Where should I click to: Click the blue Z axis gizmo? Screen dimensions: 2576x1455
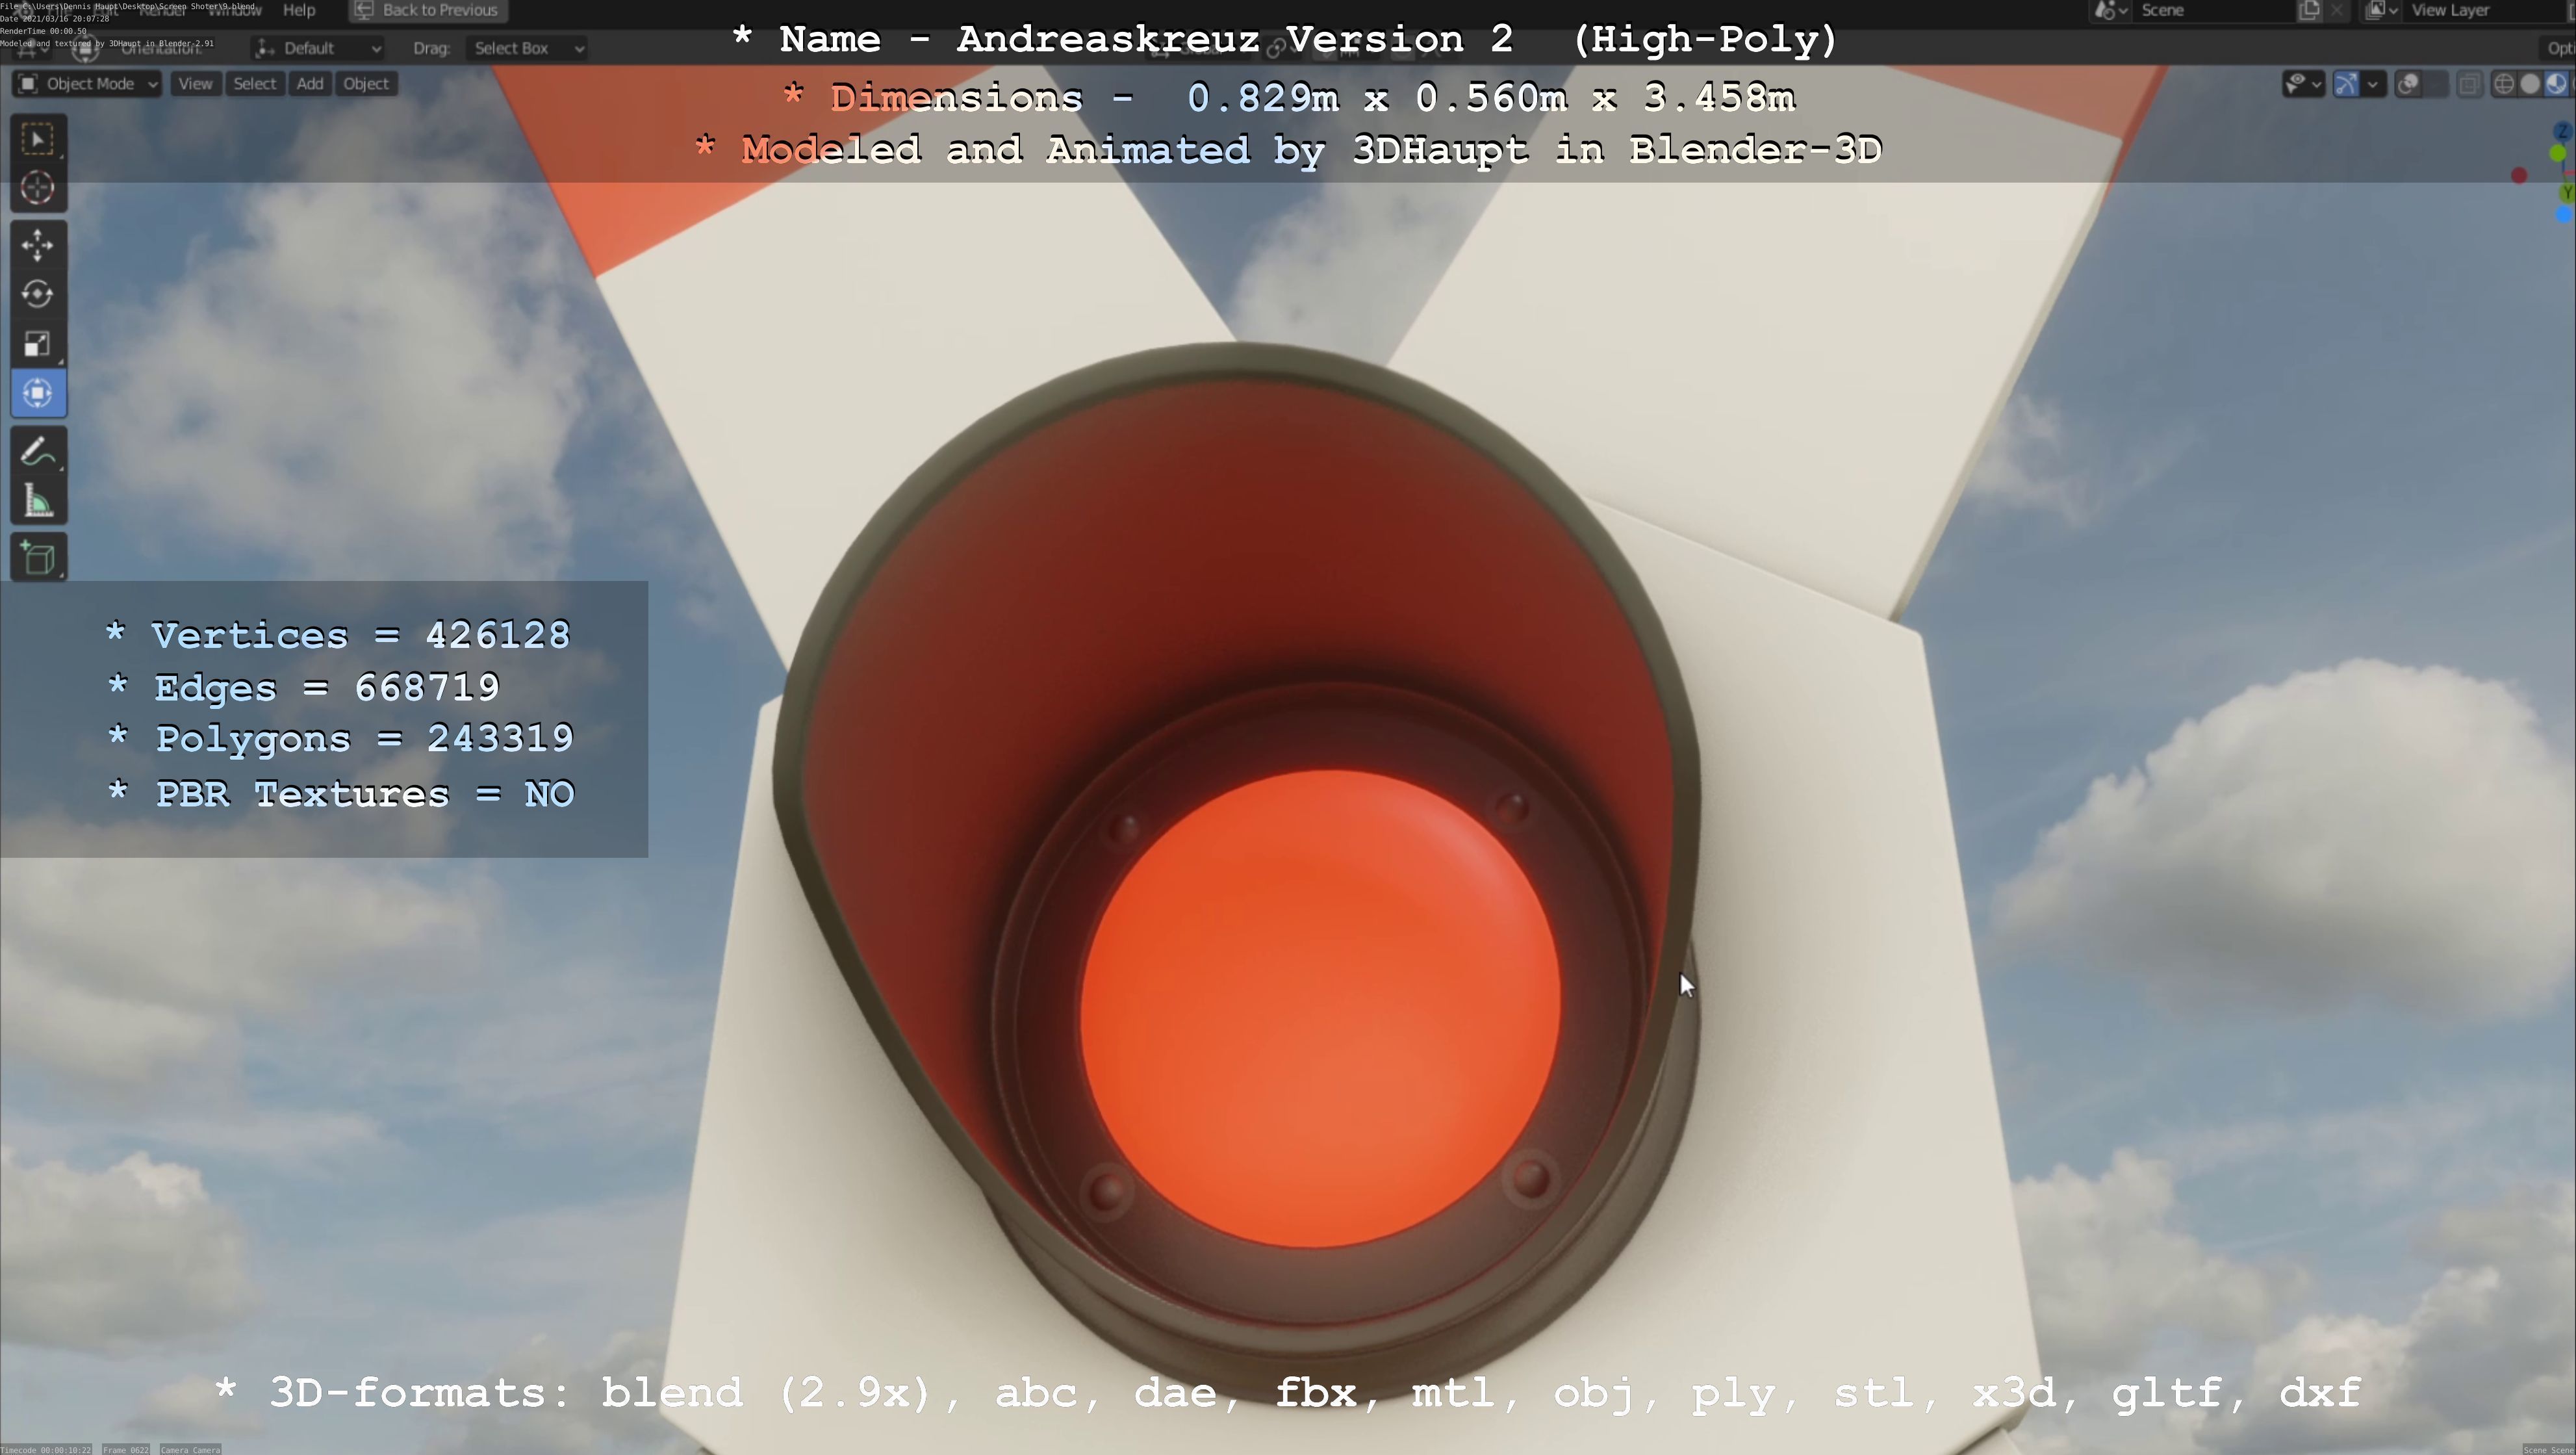pos(2562,132)
